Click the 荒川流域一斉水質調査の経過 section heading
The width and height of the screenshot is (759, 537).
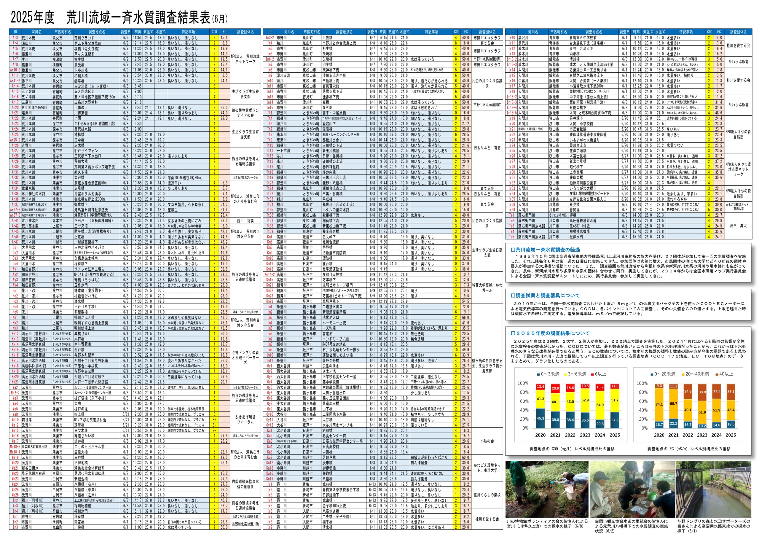(546, 250)
